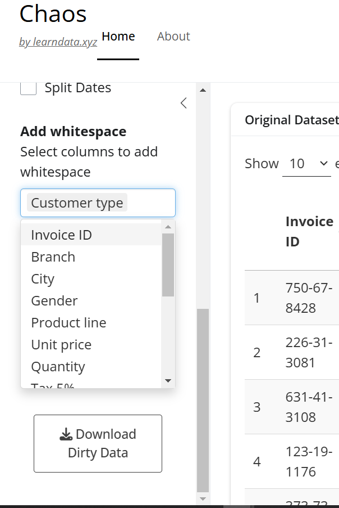This screenshot has height=508, width=339.
Task: Open the About tab
Action: point(173,36)
